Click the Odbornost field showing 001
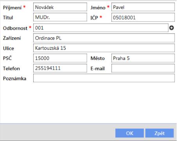177x141 pixels. [101, 28]
